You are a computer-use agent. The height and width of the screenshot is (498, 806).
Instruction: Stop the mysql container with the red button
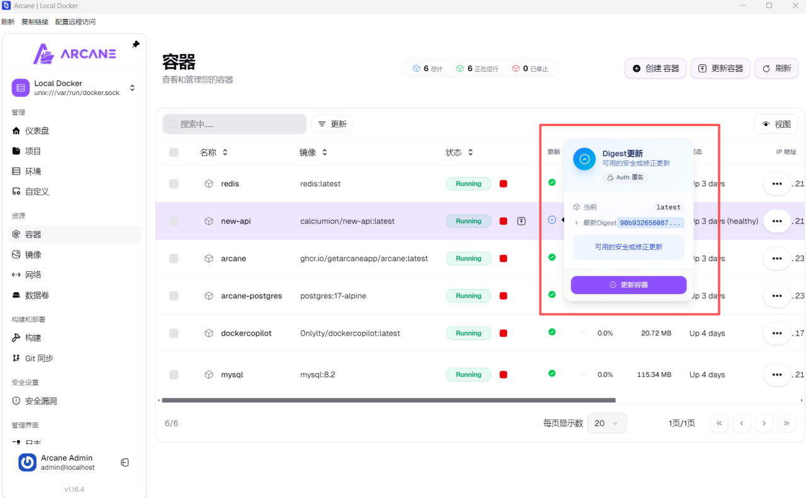click(x=503, y=375)
